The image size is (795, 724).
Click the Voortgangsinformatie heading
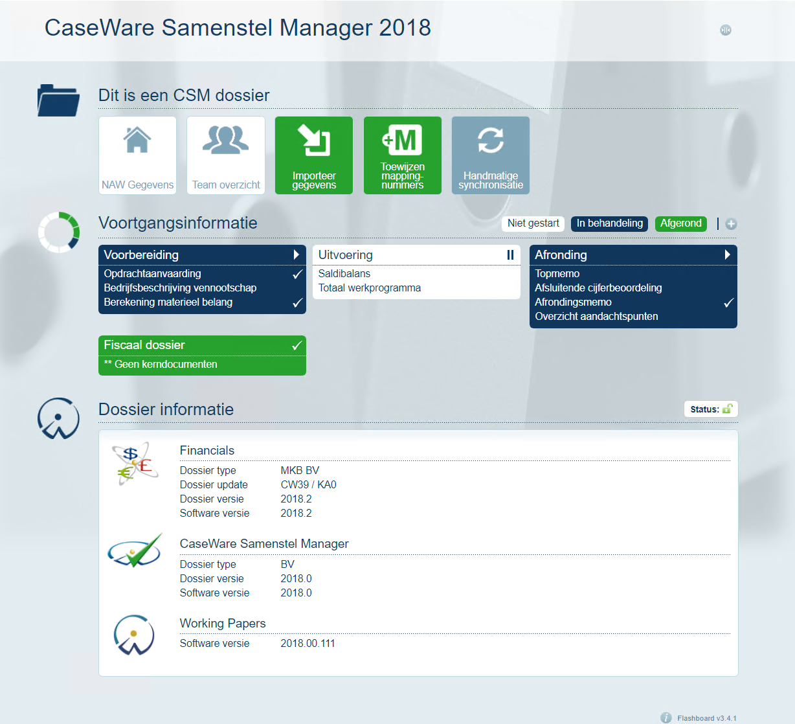tap(178, 223)
